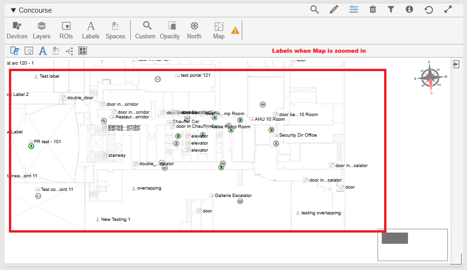Show the info circle icon
Viewport: 467px width, 270px height.
[409, 9]
